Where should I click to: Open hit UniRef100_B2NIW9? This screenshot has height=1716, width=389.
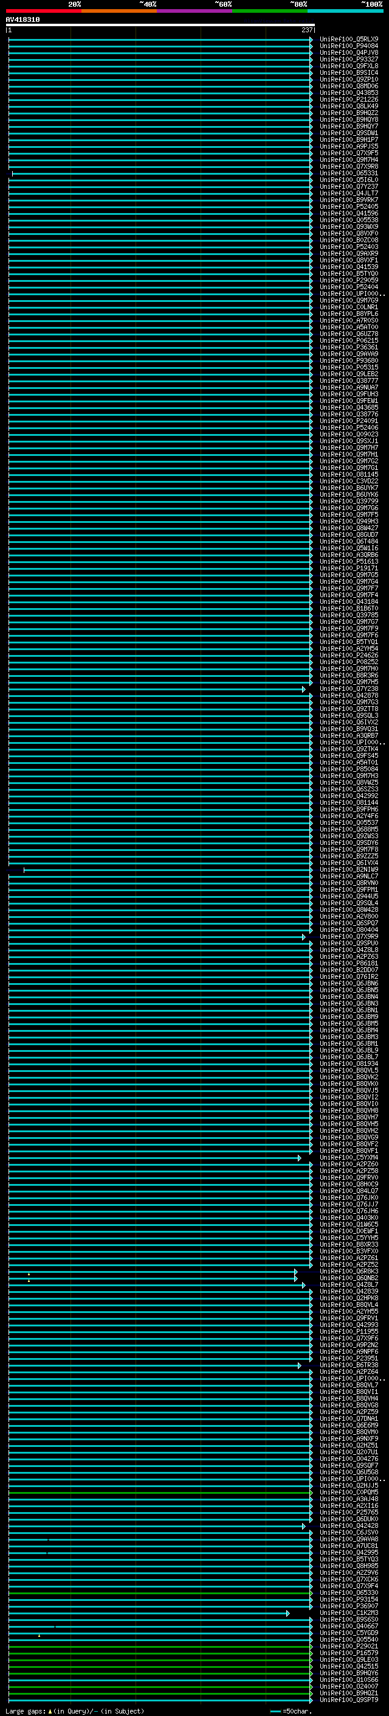[x=348, y=869]
